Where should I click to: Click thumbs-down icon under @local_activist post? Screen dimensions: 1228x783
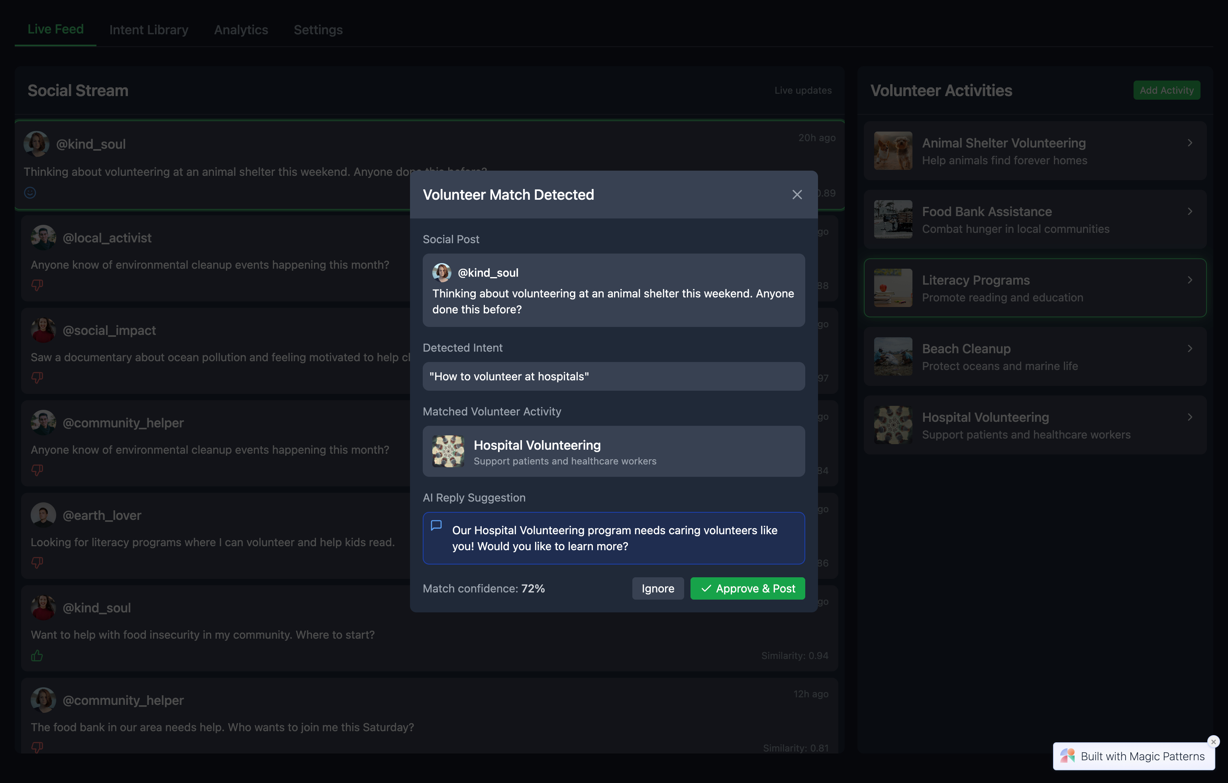tap(37, 285)
